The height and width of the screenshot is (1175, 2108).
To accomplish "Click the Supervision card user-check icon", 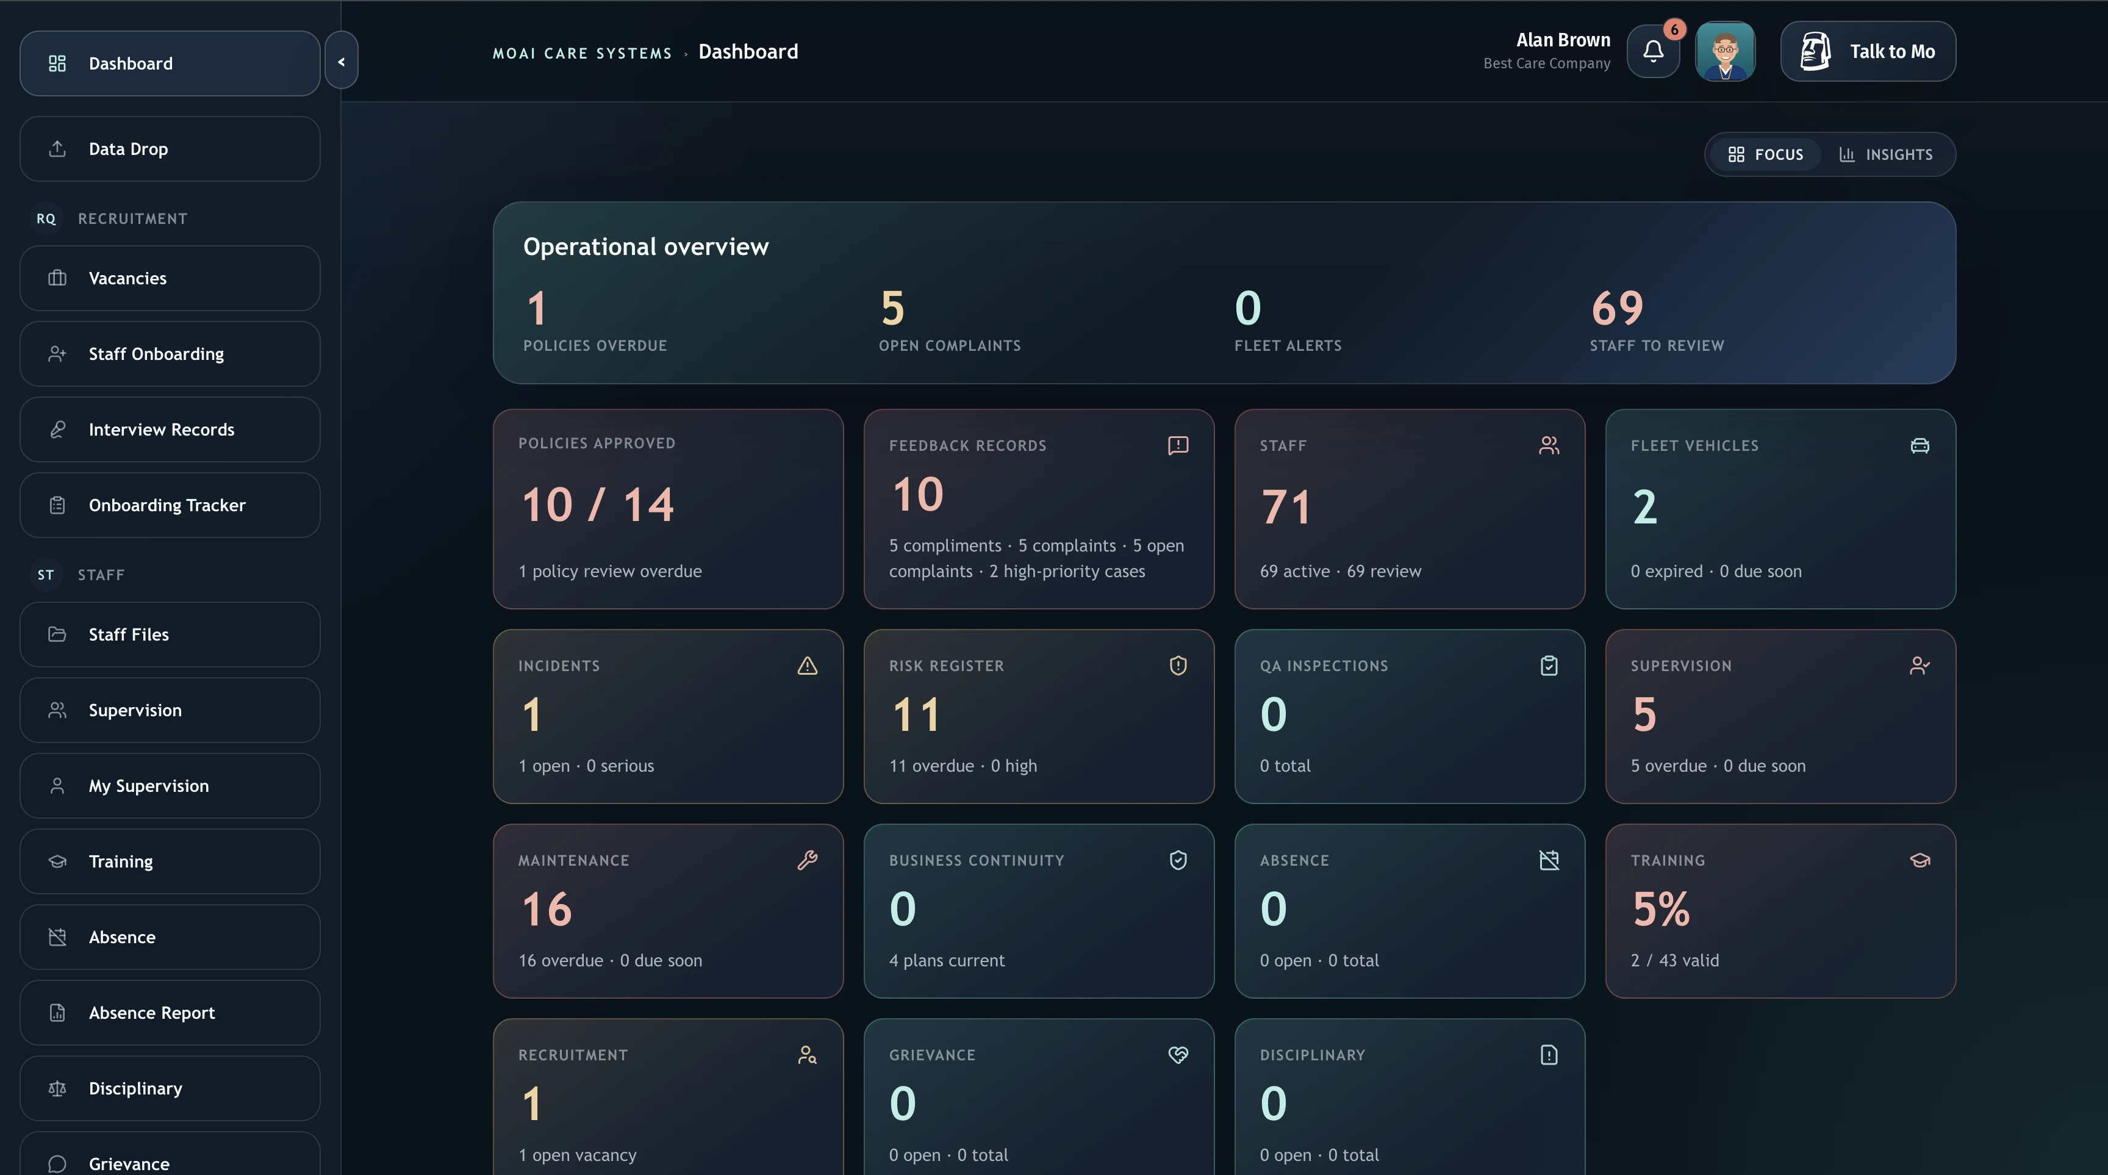I will pyautogui.click(x=1920, y=666).
